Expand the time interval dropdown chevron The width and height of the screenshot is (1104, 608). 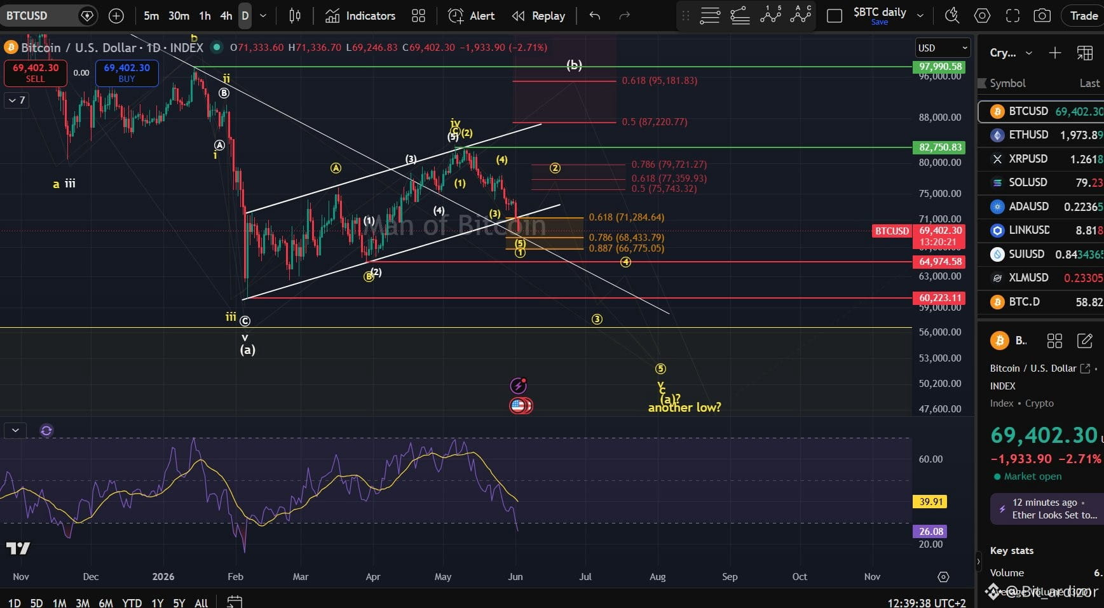click(x=263, y=16)
